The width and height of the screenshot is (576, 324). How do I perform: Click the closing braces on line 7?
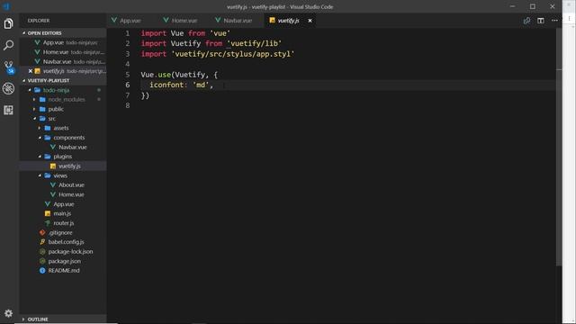pos(145,95)
